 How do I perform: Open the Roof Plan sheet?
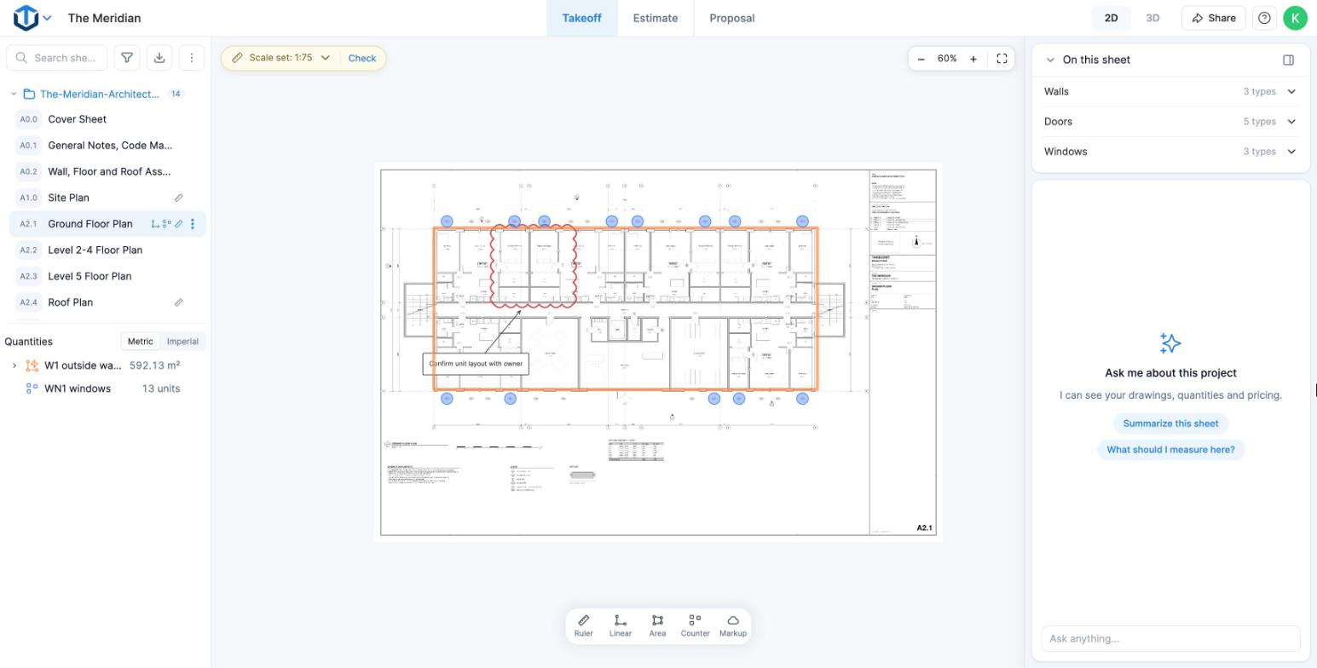(x=107, y=302)
